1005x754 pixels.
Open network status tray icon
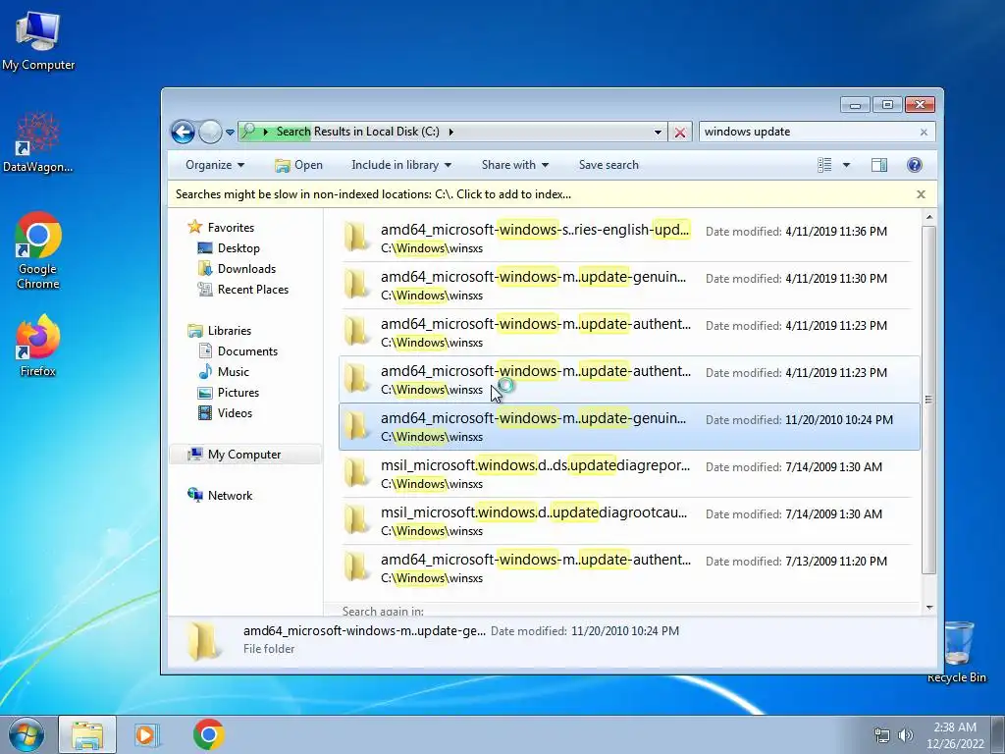[882, 735]
